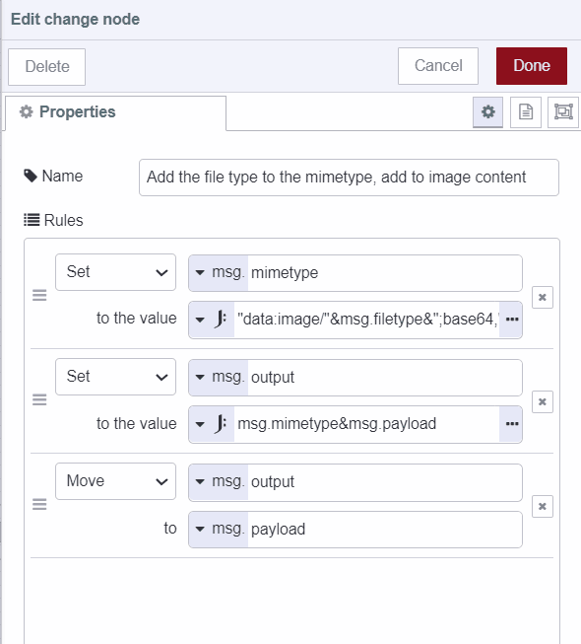Remove the Move output rule
581x644 pixels.
542,506
